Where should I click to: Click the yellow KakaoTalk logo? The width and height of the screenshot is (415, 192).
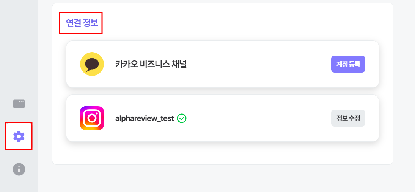point(92,64)
